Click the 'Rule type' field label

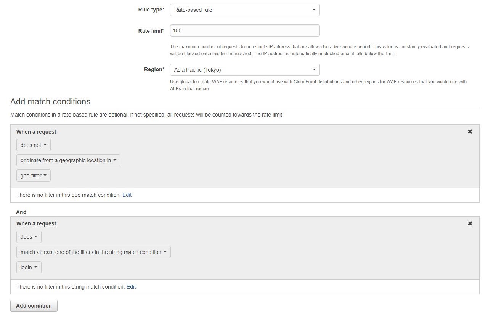[x=151, y=10]
